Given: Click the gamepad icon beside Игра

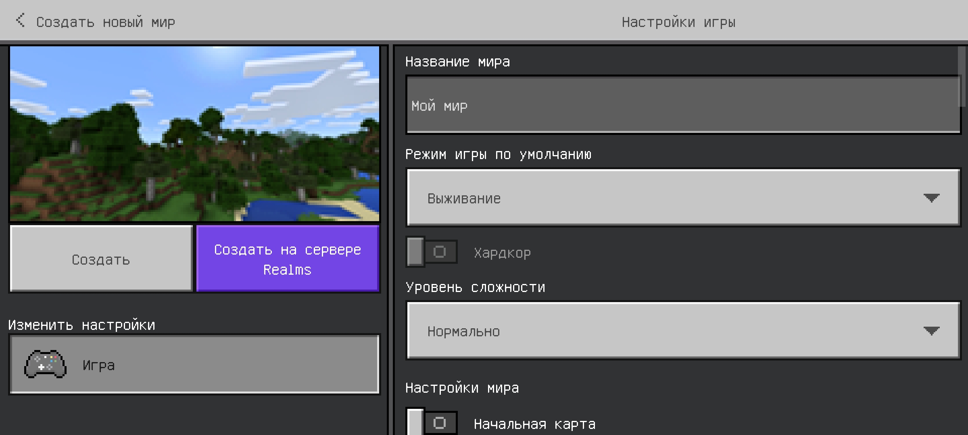Looking at the screenshot, I should coord(45,365).
